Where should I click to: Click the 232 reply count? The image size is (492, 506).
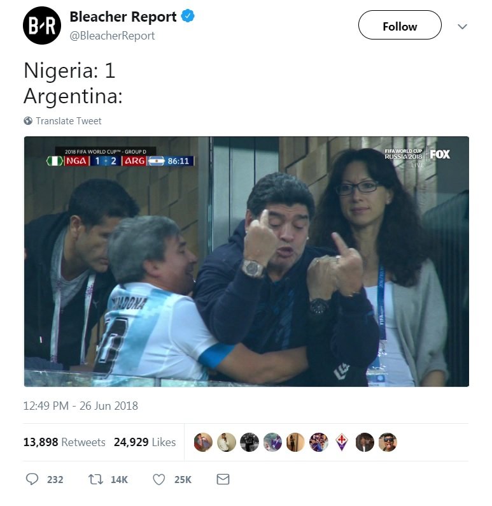click(55, 479)
